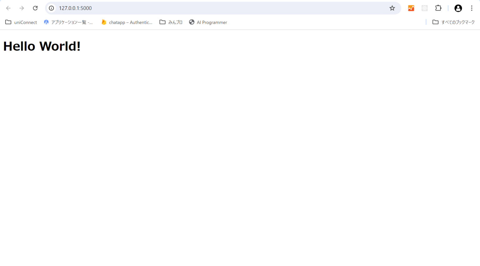Image resolution: width=480 pixels, height=266 pixels.
Task: Expand the uniConnect bookmarks folder
Action: coord(21,22)
